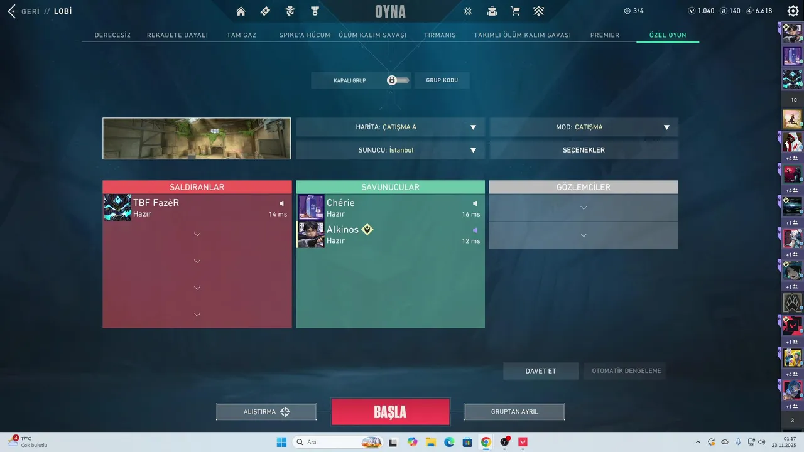Join second observer slot chevron
This screenshot has height=452, width=804.
point(584,235)
